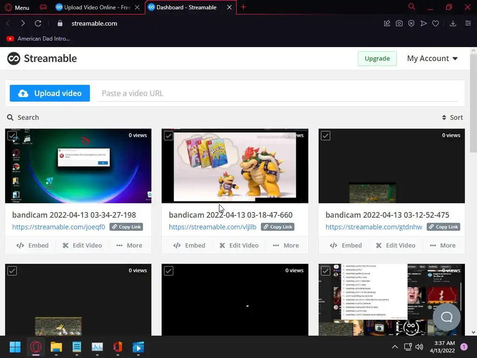The width and height of the screenshot is (477, 358).
Task: Expand More options for bandicam 03-18-47-660
Action: (286, 245)
